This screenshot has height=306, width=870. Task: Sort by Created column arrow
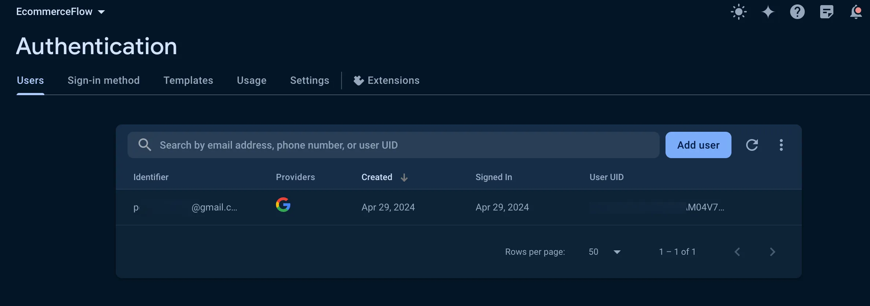[x=404, y=178]
